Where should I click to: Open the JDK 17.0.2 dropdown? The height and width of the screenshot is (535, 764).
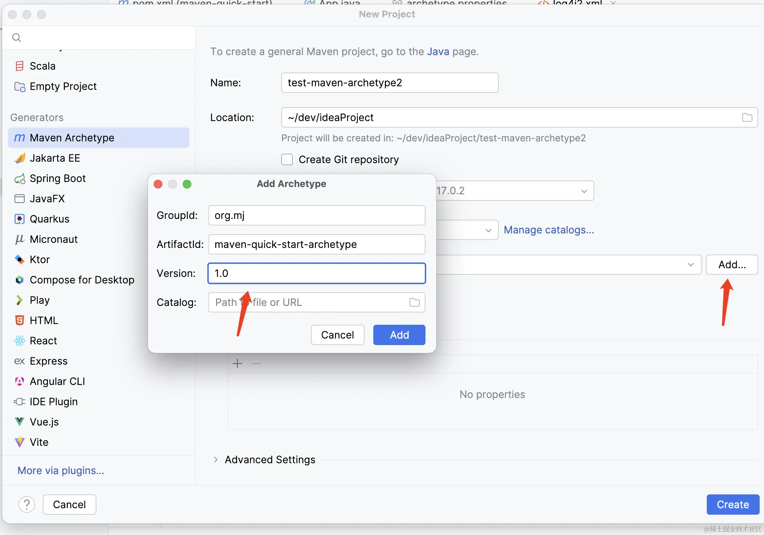click(584, 191)
